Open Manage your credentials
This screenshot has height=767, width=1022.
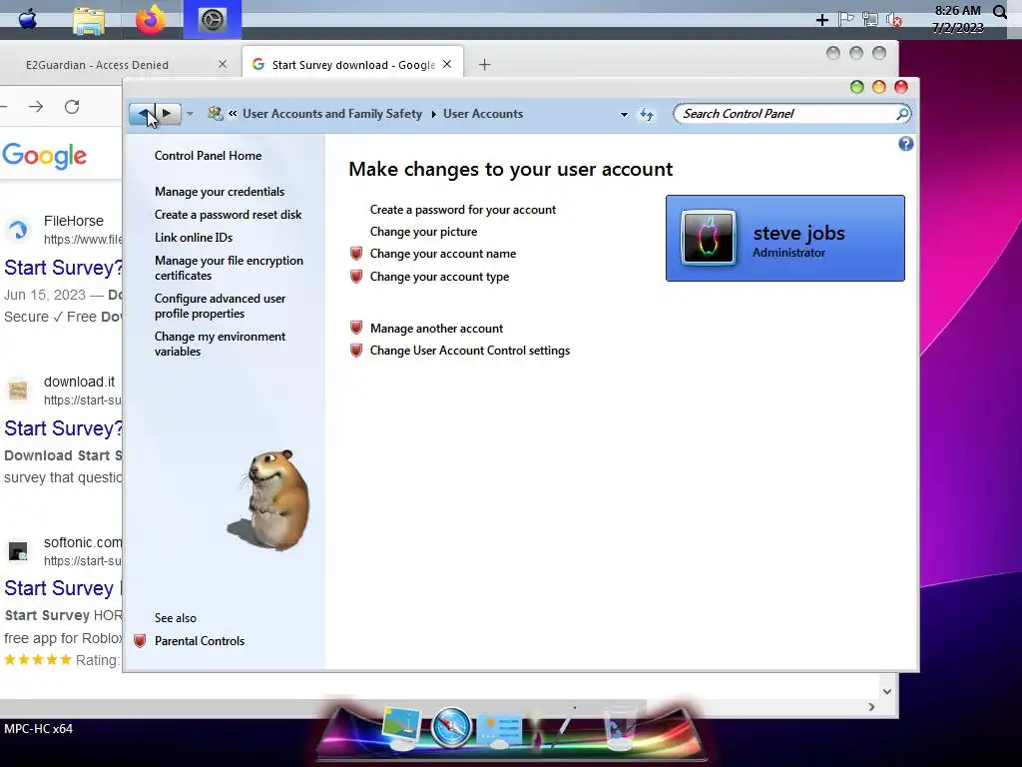click(220, 192)
